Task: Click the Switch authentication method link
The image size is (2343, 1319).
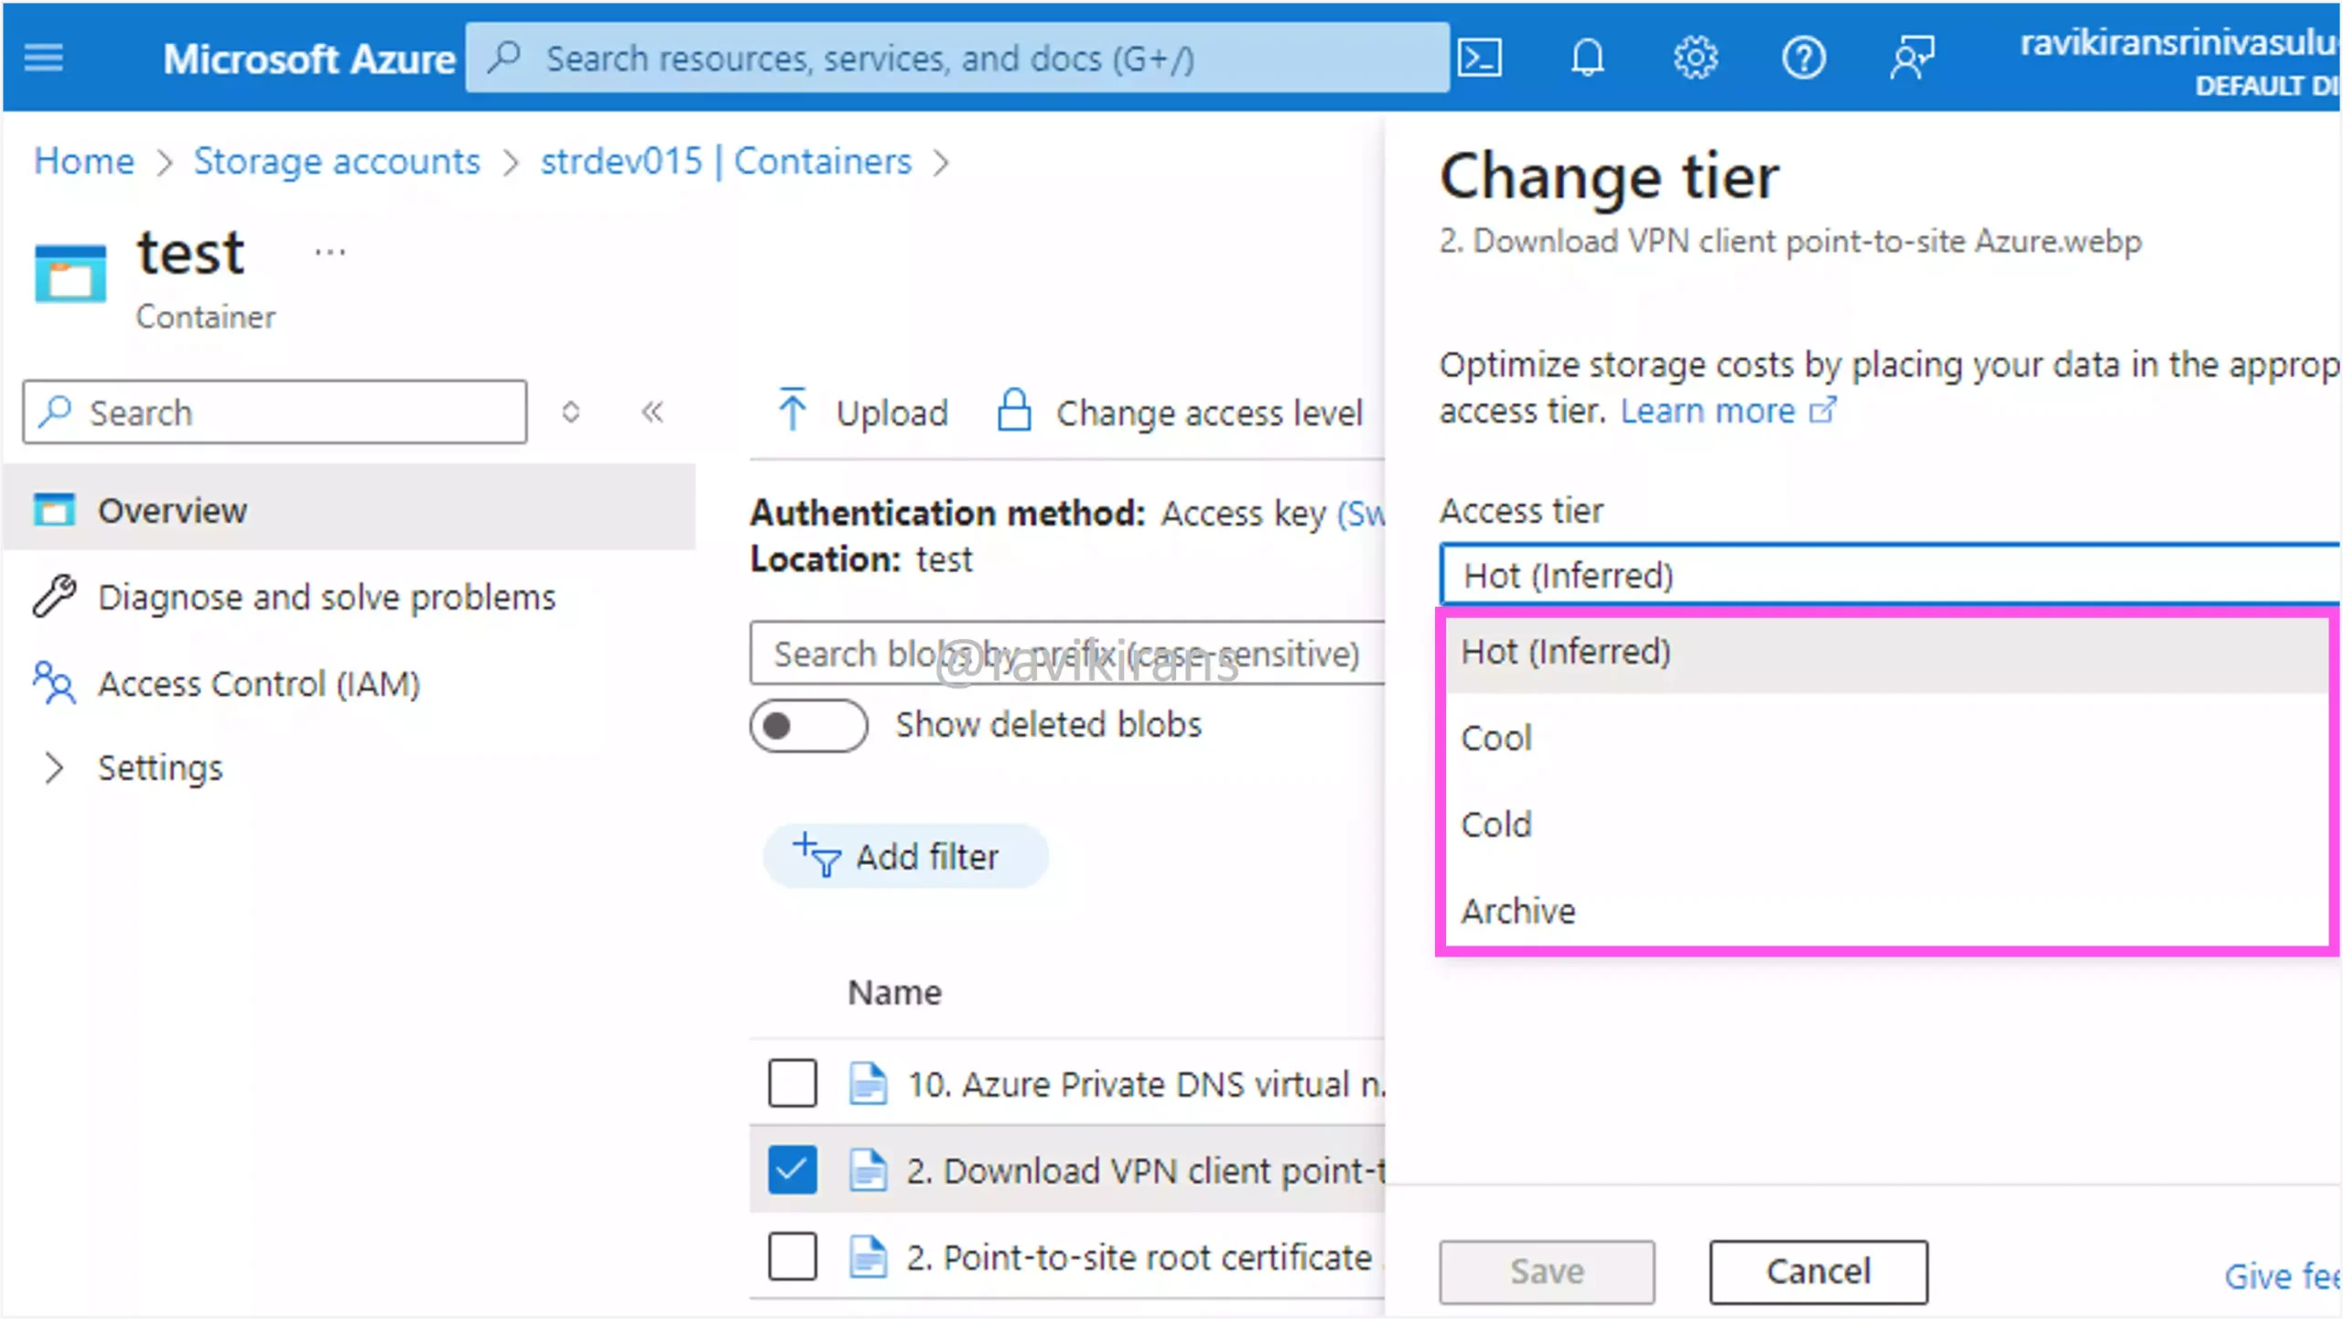Action: (1361, 514)
